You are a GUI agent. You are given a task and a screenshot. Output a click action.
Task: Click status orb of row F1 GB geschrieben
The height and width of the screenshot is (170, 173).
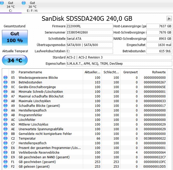pyautogui.click(x=5, y=162)
